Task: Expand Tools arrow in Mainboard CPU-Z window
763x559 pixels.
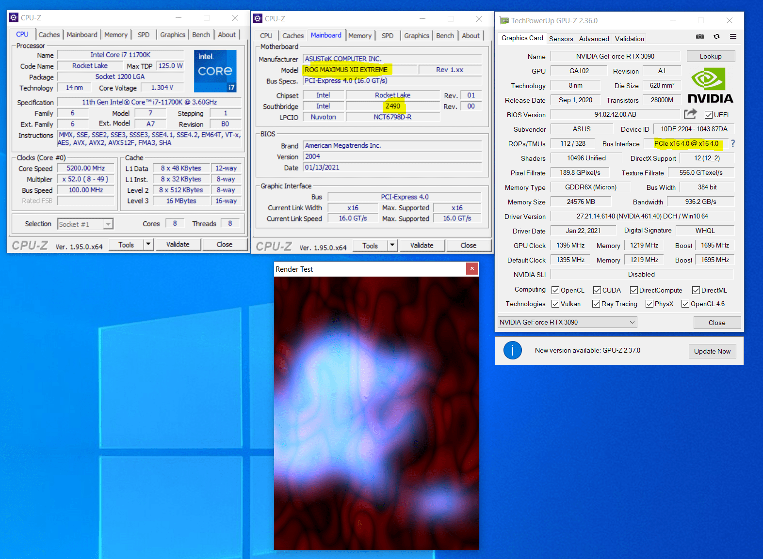Action: [x=392, y=245]
